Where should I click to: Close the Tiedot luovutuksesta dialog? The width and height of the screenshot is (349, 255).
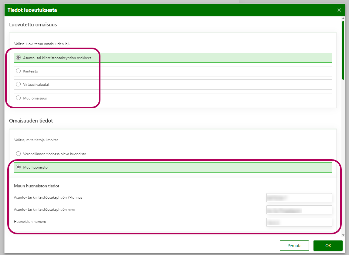339,10
